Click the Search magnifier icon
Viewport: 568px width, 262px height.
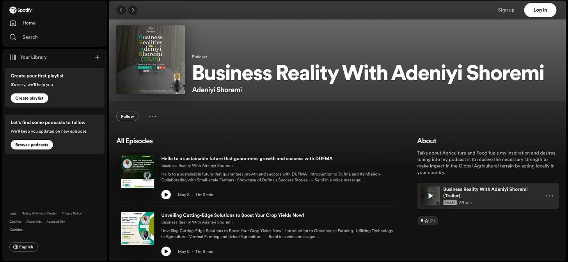pyautogui.click(x=13, y=37)
